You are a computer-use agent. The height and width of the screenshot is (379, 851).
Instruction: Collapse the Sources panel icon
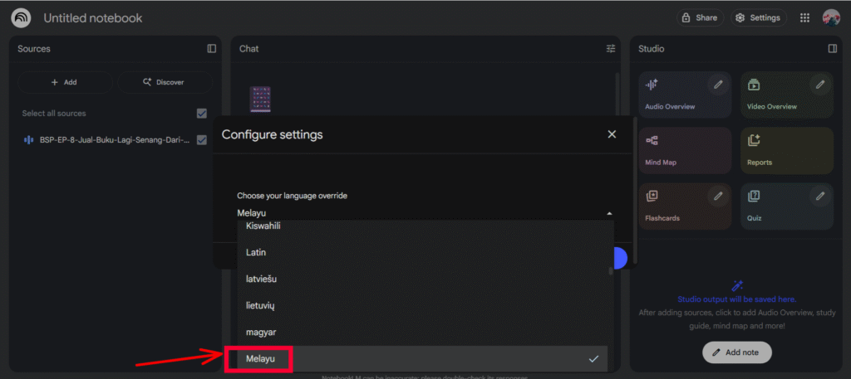coord(212,49)
